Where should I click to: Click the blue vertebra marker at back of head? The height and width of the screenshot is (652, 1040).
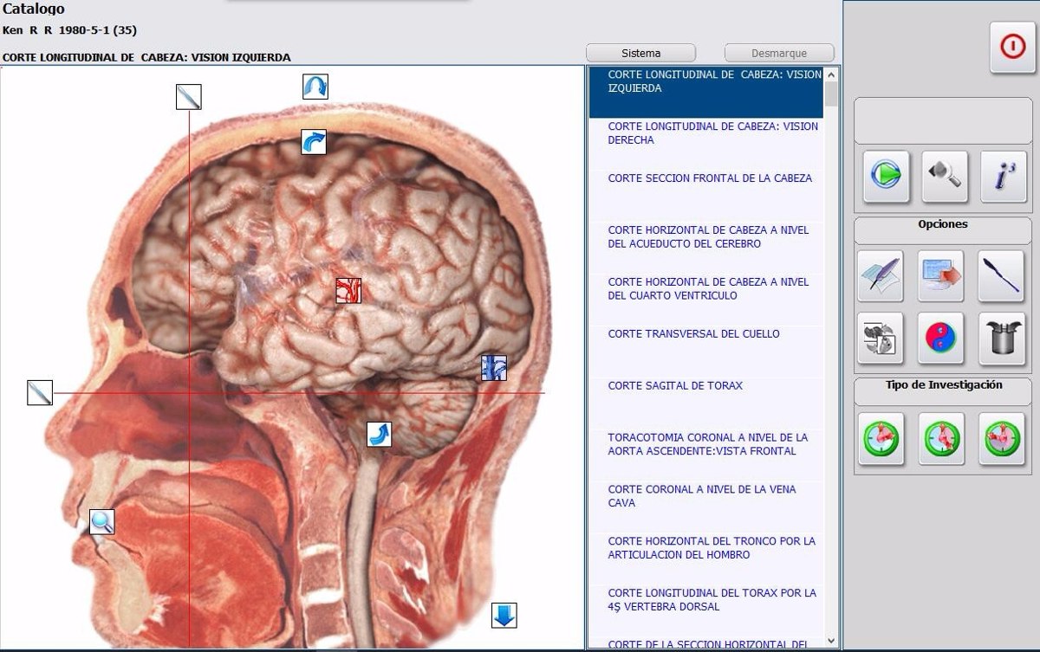[x=494, y=368]
